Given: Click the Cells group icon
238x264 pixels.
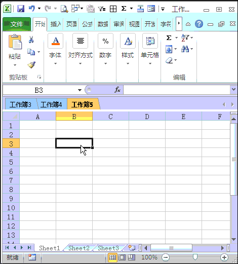Looking at the screenshot, I should 150,41.
